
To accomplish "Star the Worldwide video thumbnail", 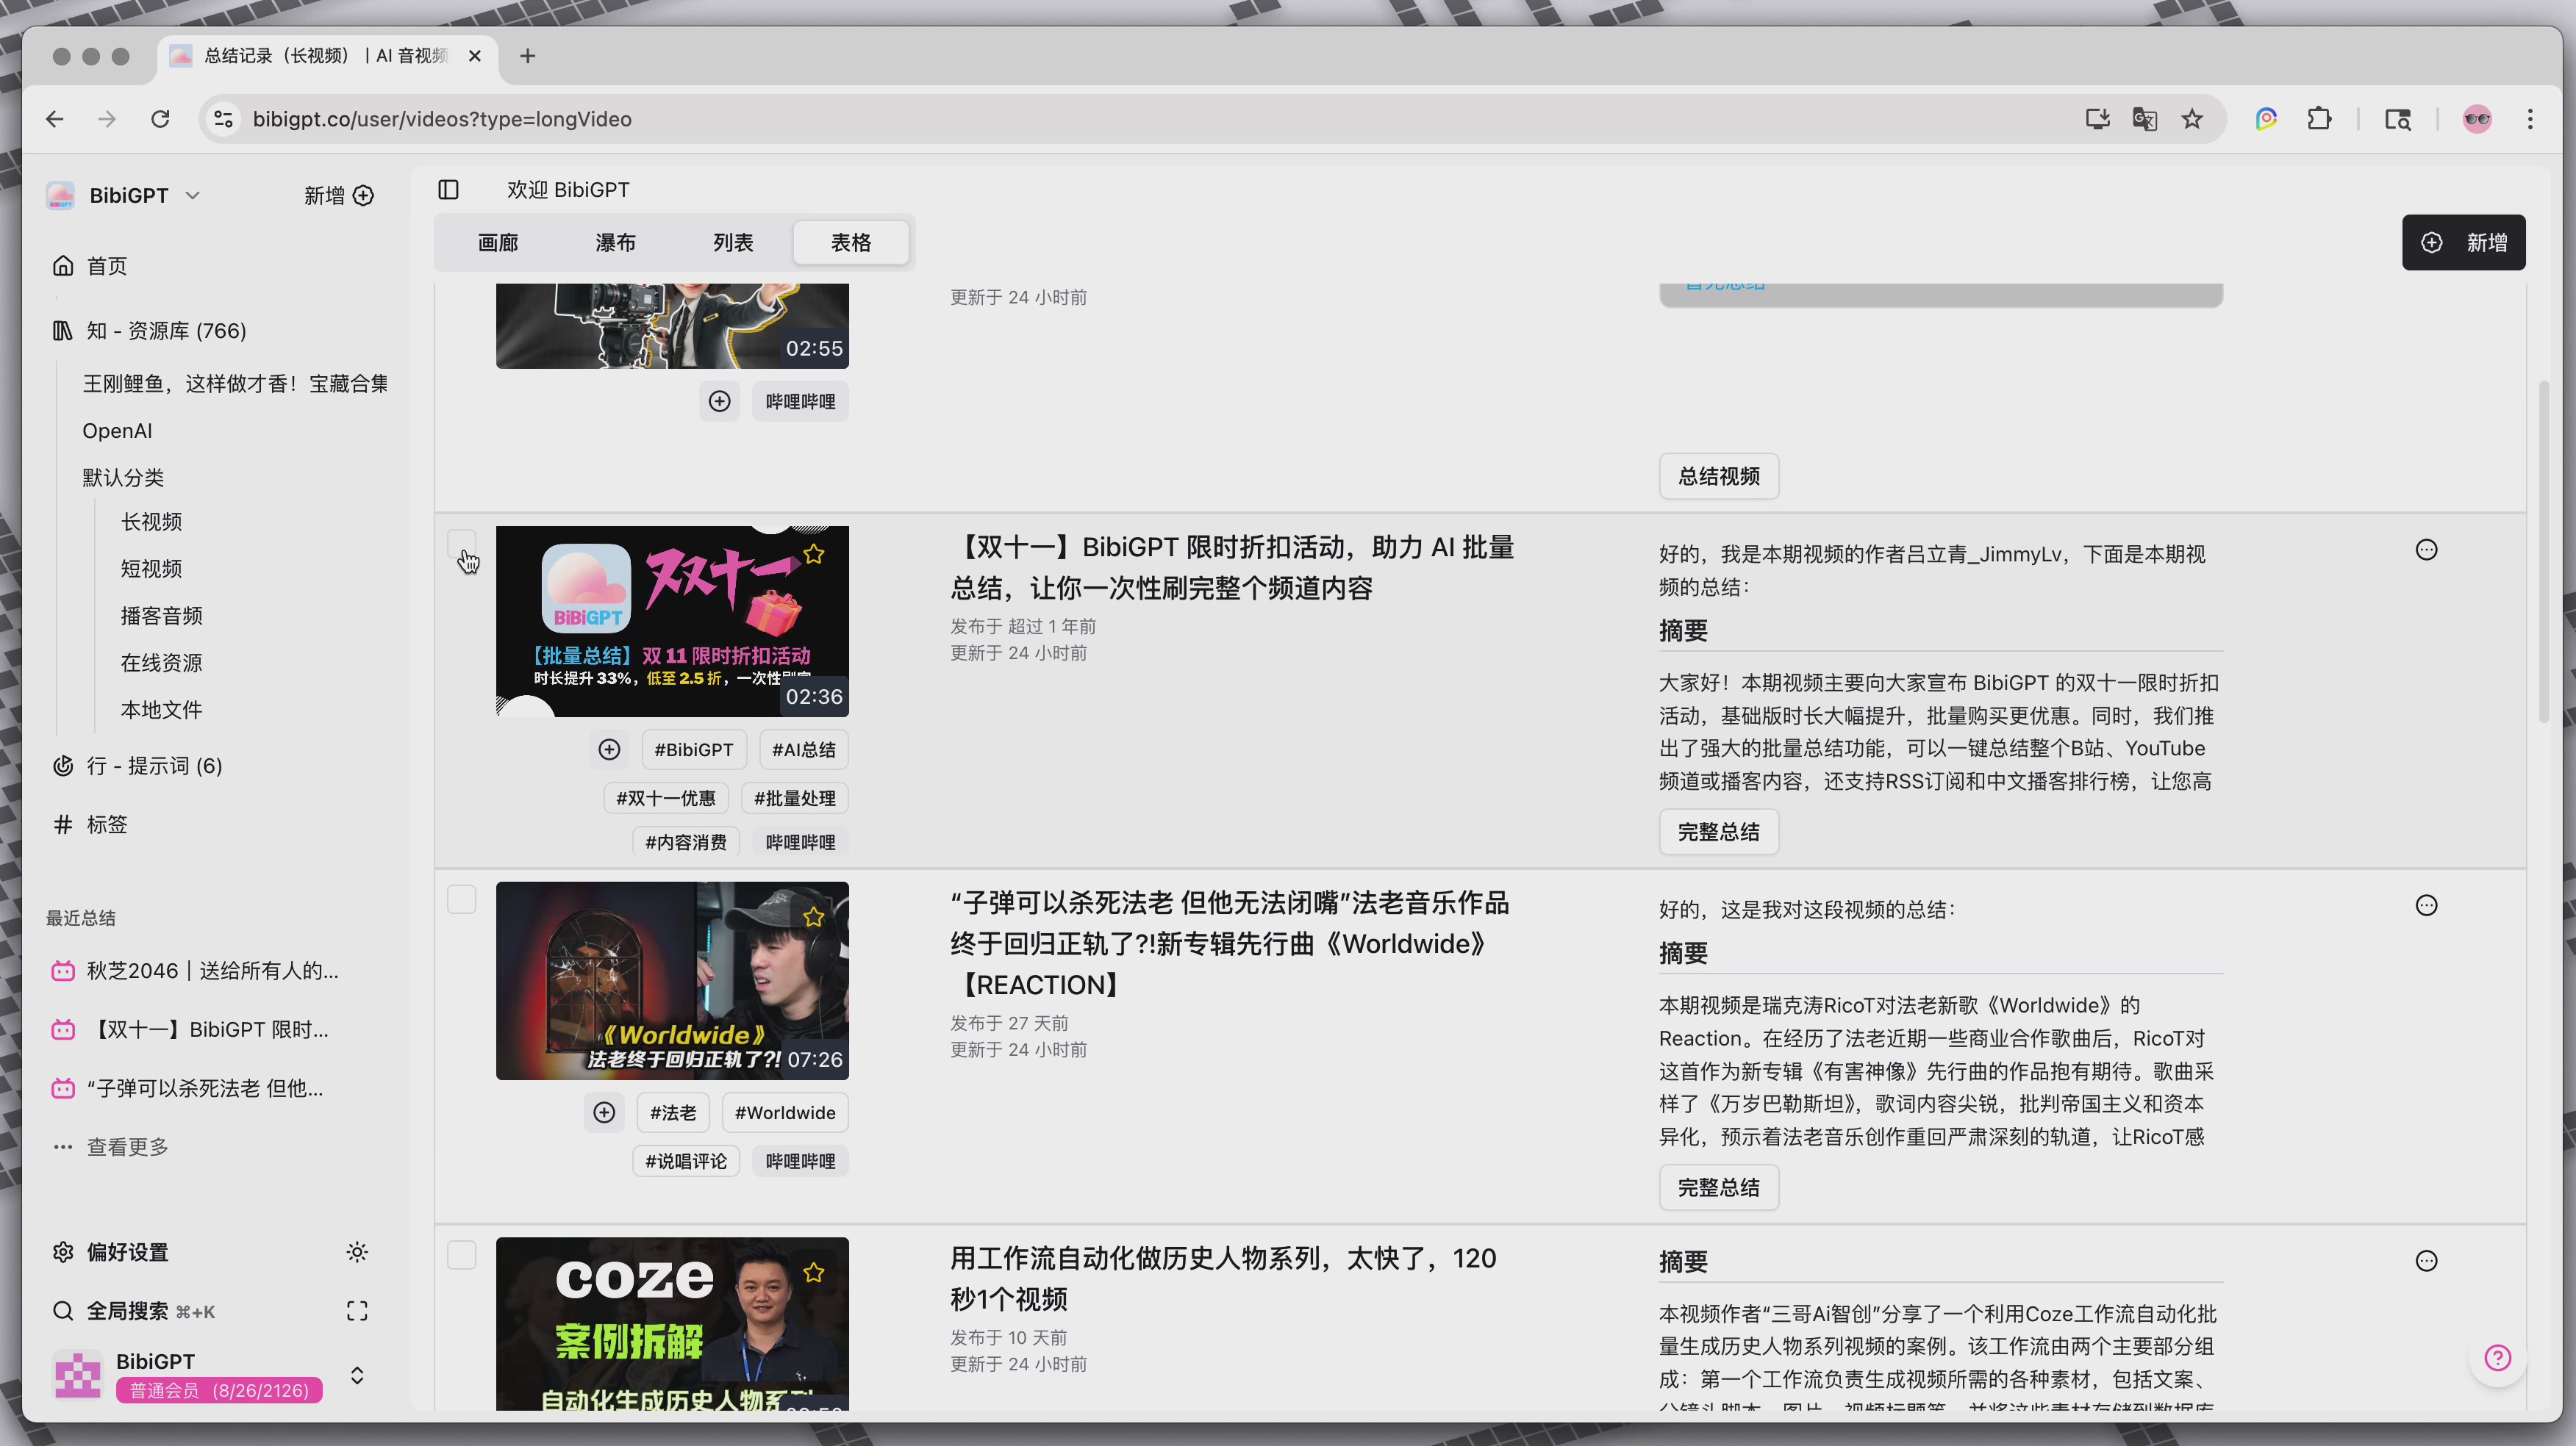I will point(814,916).
